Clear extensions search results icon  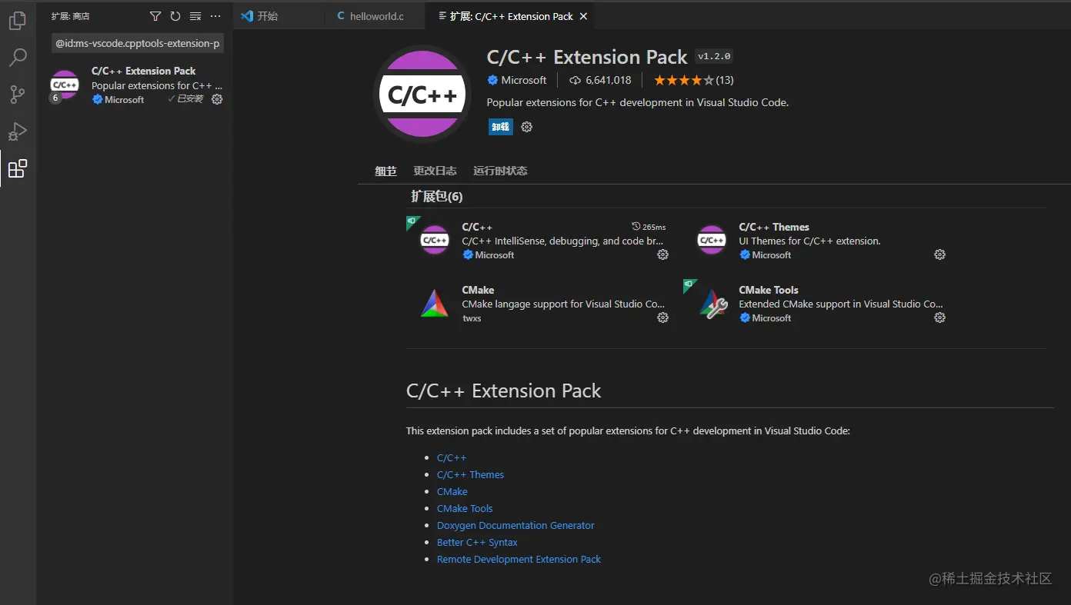tap(195, 16)
